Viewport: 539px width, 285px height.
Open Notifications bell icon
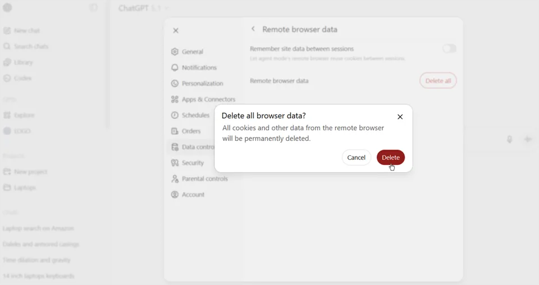(x=175, y=67)
